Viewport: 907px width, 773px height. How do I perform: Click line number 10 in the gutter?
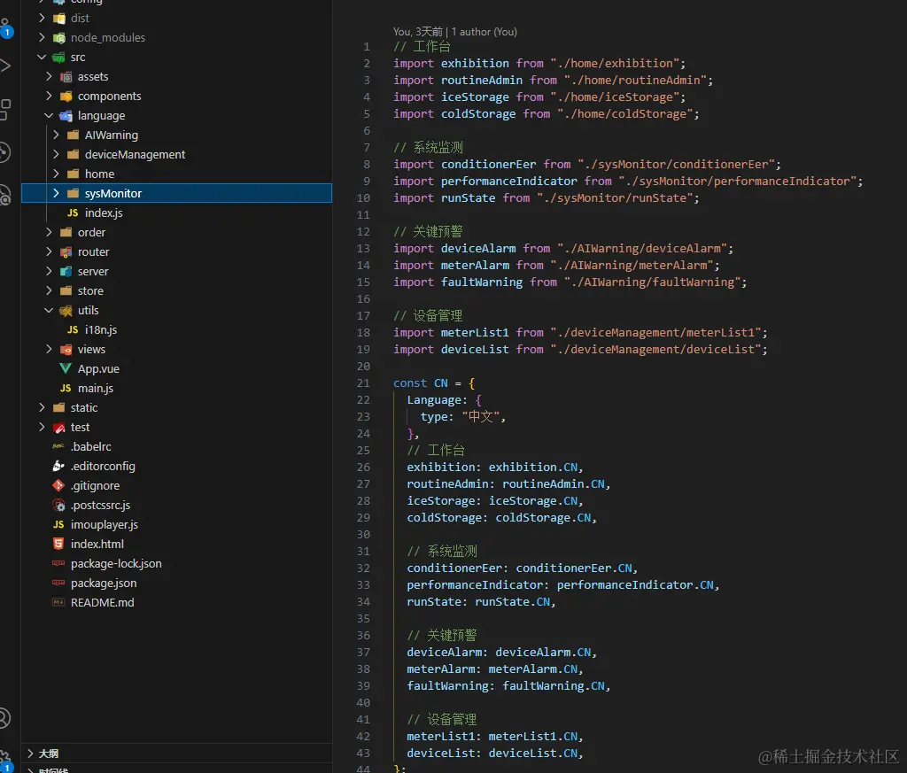[x=363, y=197]
